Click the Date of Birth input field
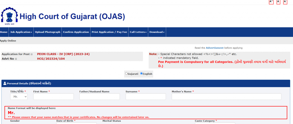The width and height of the screenshot is (293, 124). (76, 123)
